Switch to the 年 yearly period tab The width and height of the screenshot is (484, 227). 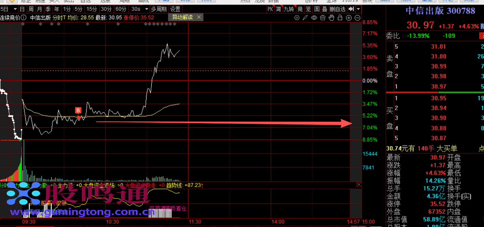(x=57, y=9)
